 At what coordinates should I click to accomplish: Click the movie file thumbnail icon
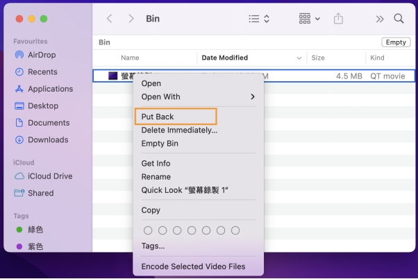tap(112, 76)
